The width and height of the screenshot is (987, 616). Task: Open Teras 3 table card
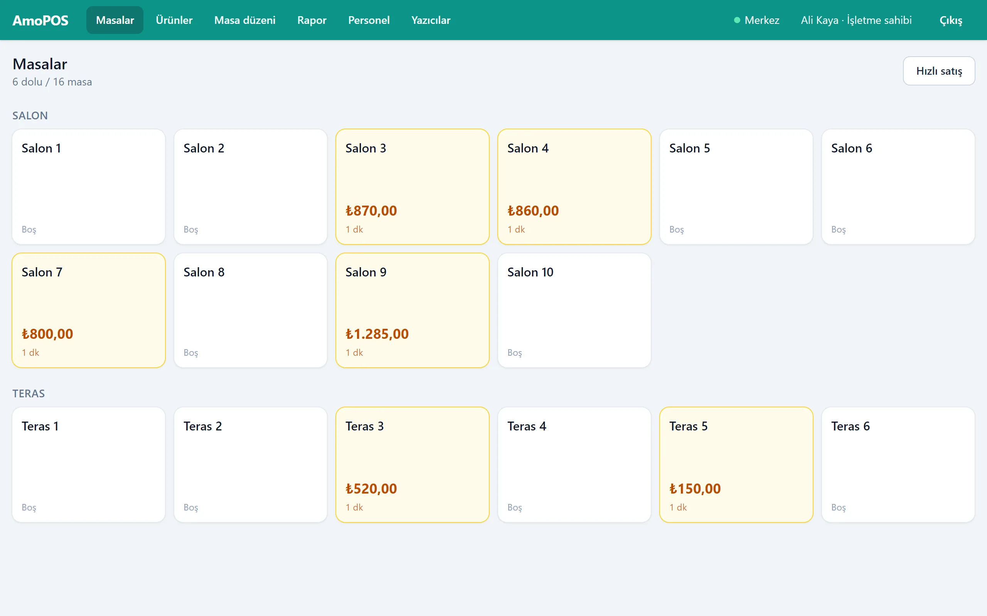(x=412, y=464)
